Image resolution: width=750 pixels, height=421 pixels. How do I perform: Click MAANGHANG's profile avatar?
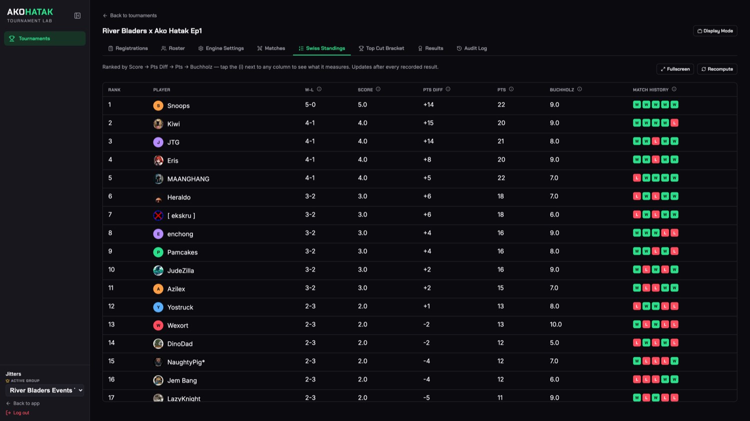[158, 179]
